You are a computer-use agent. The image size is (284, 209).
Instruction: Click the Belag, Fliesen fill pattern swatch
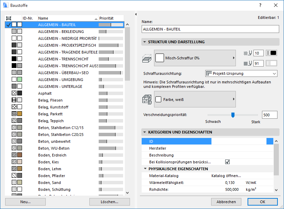(14, 100)
